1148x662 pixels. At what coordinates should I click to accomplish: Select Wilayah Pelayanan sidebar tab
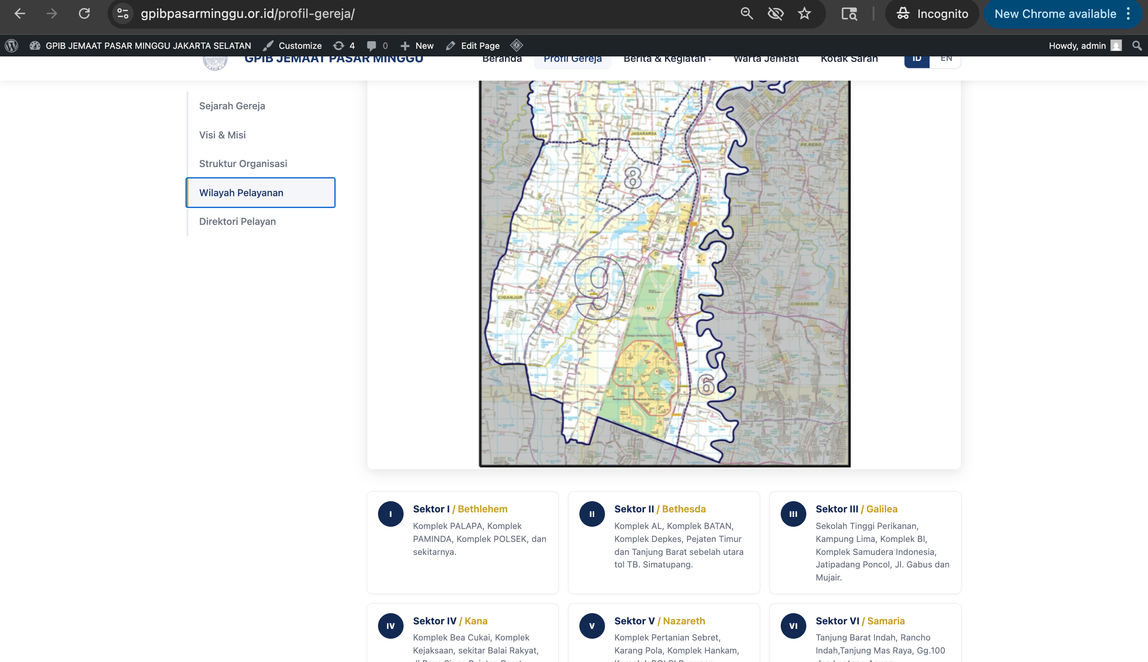261,193
